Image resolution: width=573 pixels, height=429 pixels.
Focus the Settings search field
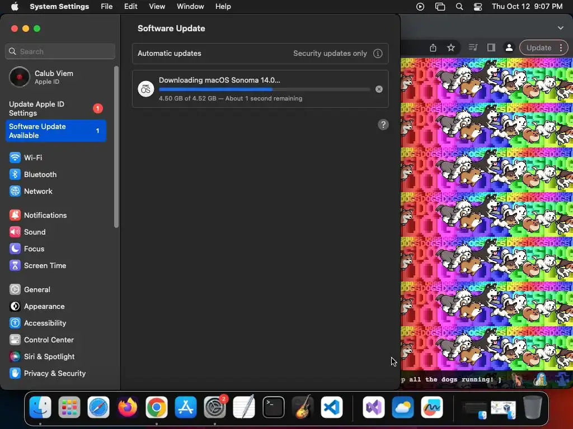(60, 51)
